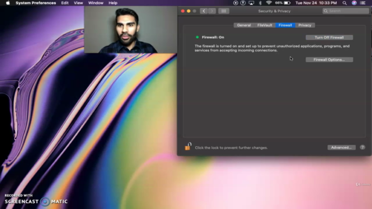Open the Edit menu
The height and width of the screenshot is (209, 372).
pyautogui.click(x=65, y=3)
